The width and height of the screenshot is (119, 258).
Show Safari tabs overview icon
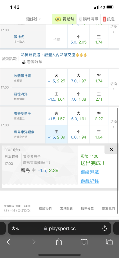click(109, 242)
